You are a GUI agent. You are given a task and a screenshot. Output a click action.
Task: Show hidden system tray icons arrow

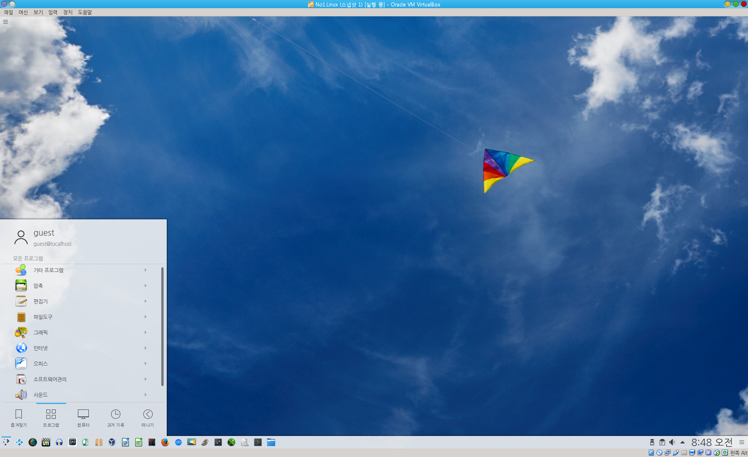(x=683, y=442)
